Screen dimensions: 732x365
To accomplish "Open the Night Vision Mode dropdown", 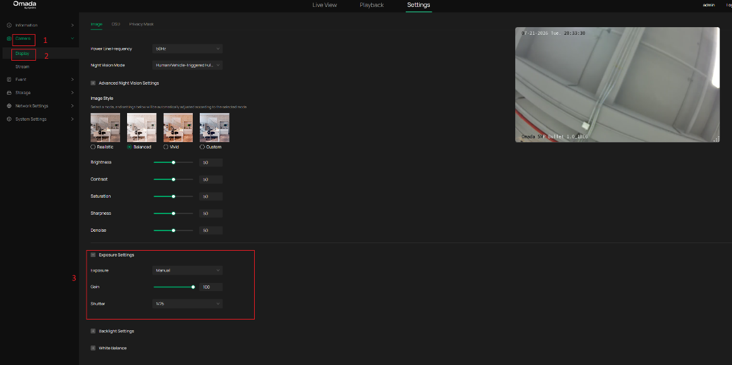I will 187,65.
